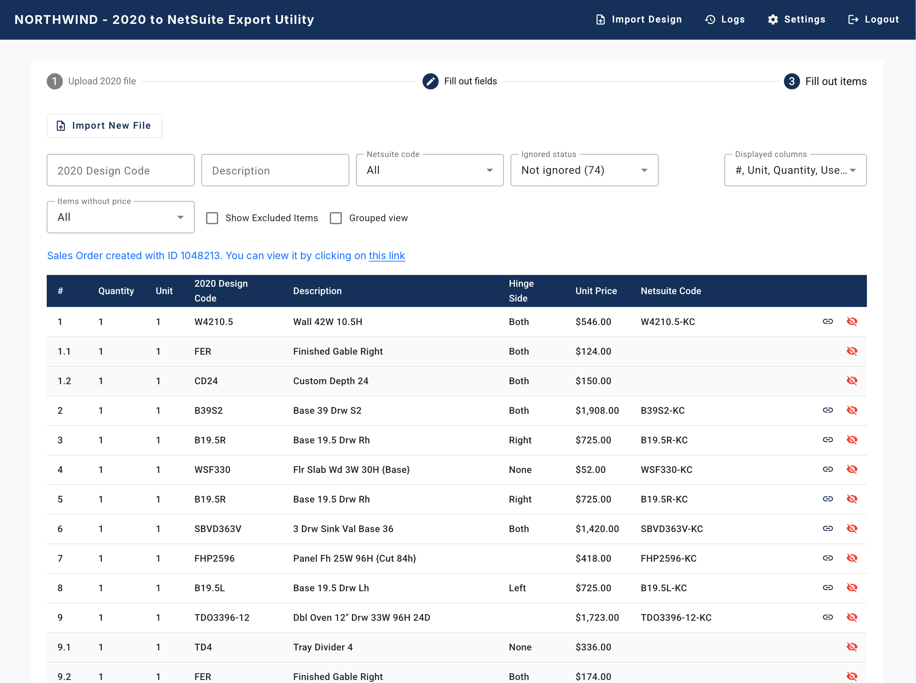Ignore the Base 39 Drw S2 item
Viewport: 916px width, 683px height.
click(852, 410)
